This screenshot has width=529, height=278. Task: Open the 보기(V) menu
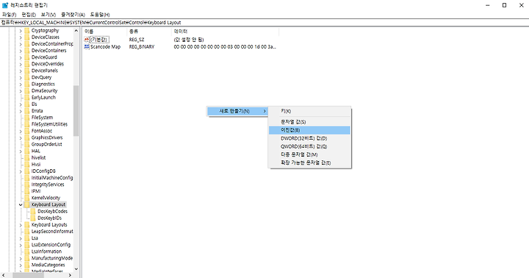(48, 15)
